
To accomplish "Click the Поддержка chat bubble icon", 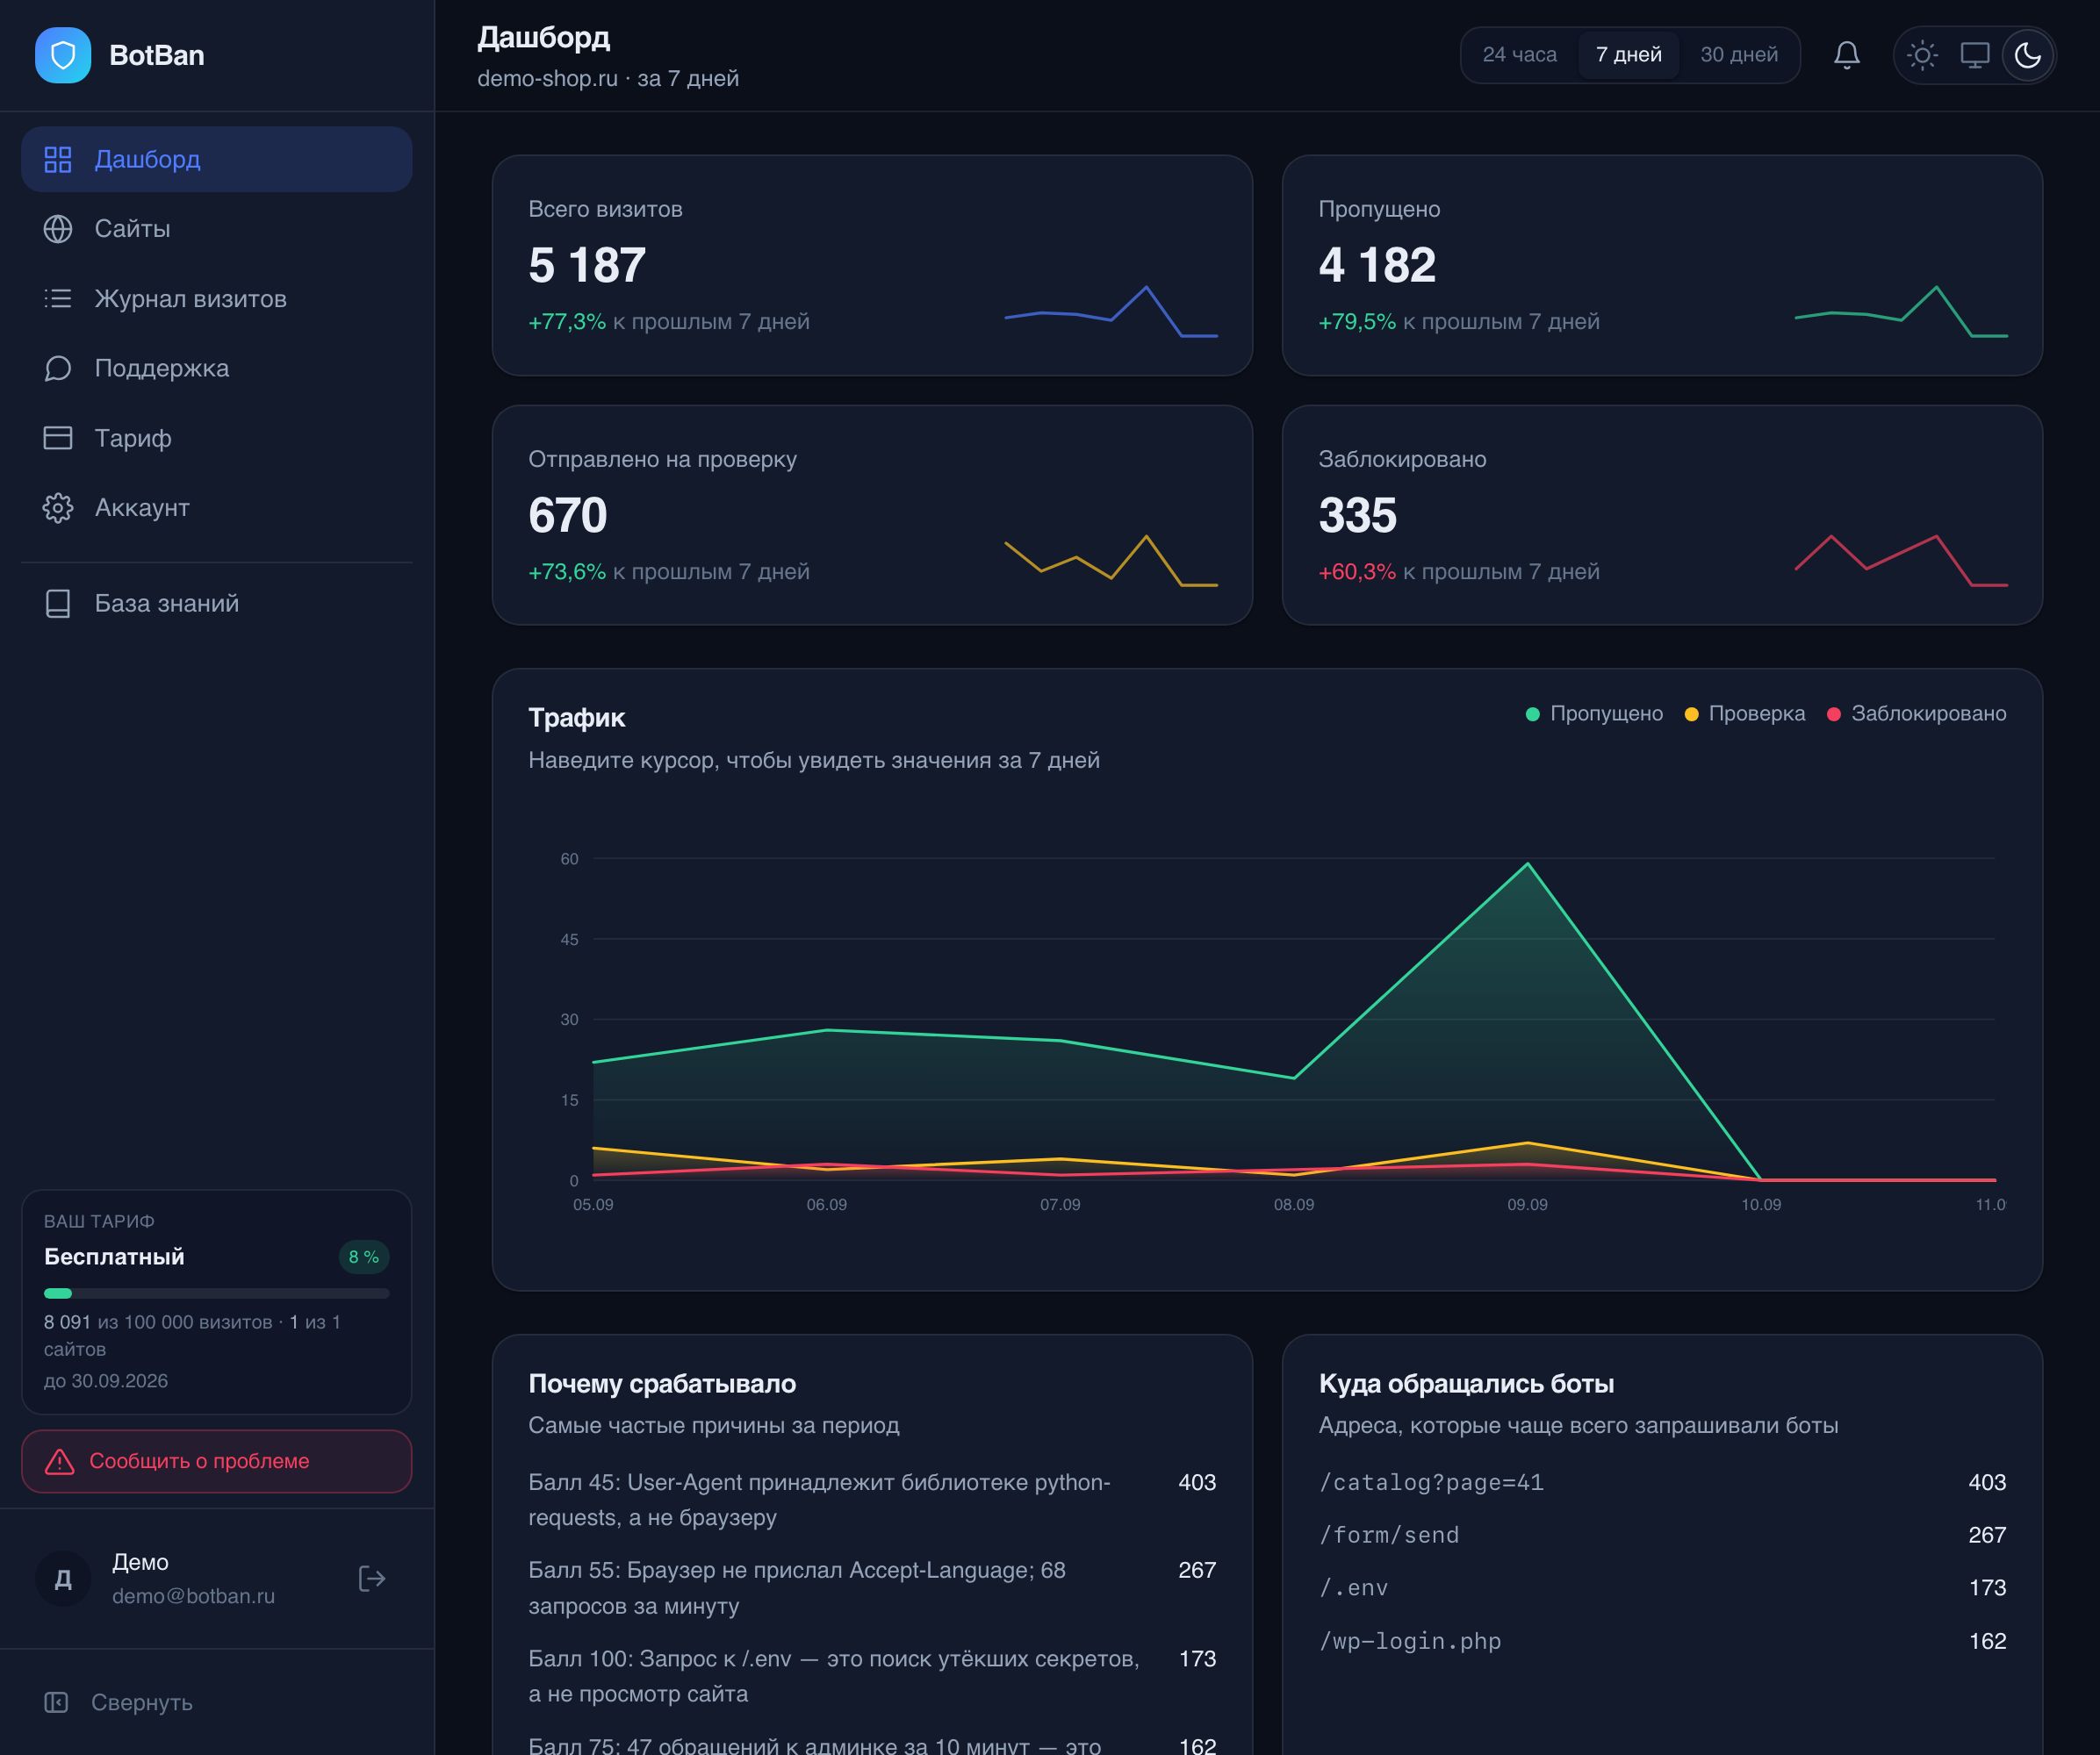I will click(x=58, y=368).
